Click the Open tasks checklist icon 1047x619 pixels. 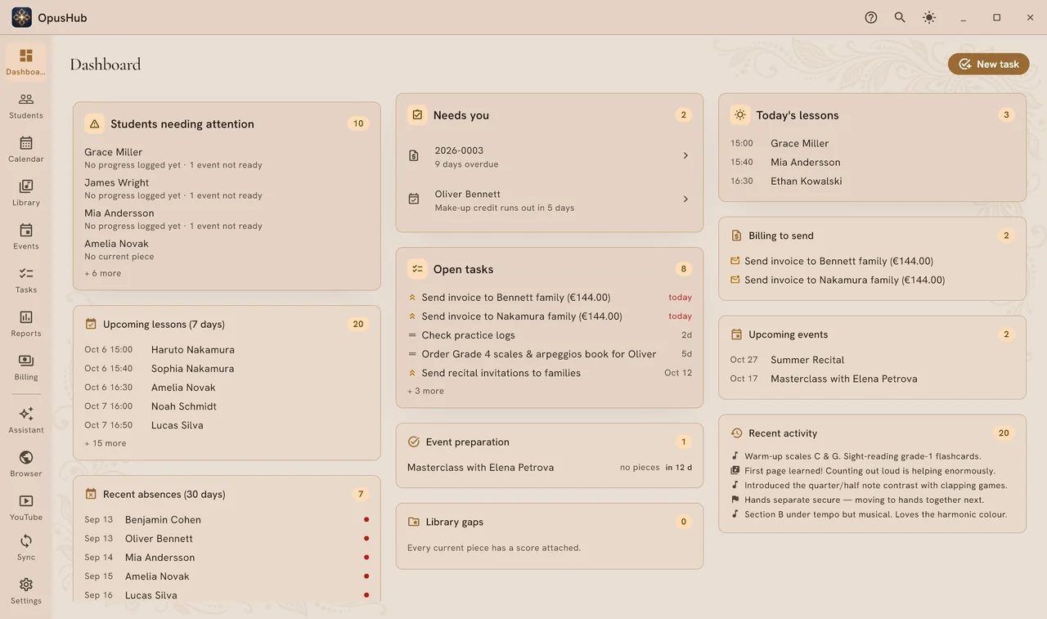pyautogui.click(x=417, y=269)
